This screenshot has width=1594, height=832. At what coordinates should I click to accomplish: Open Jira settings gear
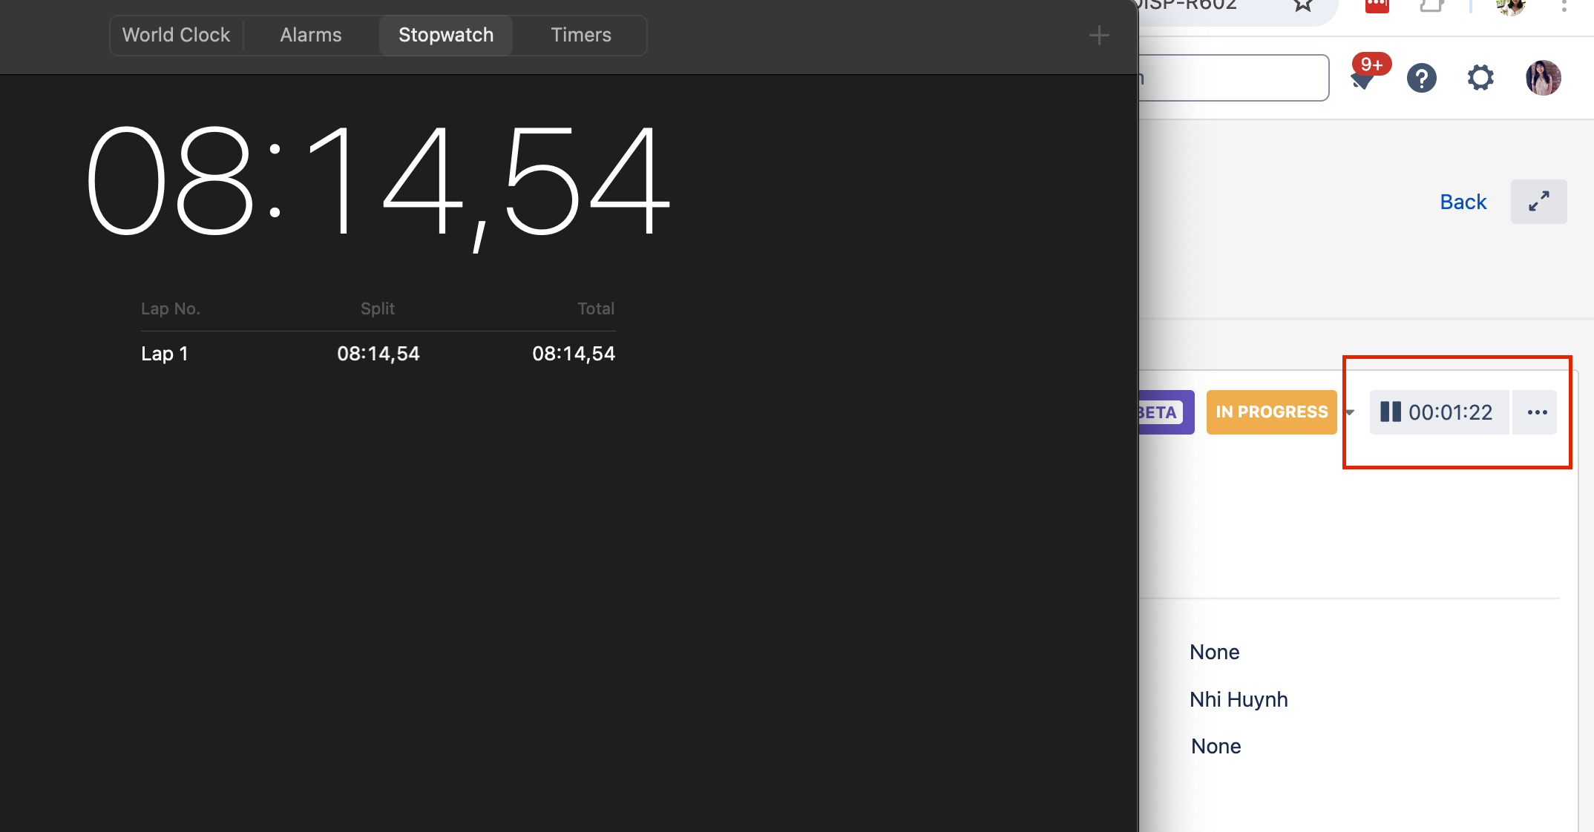(1480, 77)
